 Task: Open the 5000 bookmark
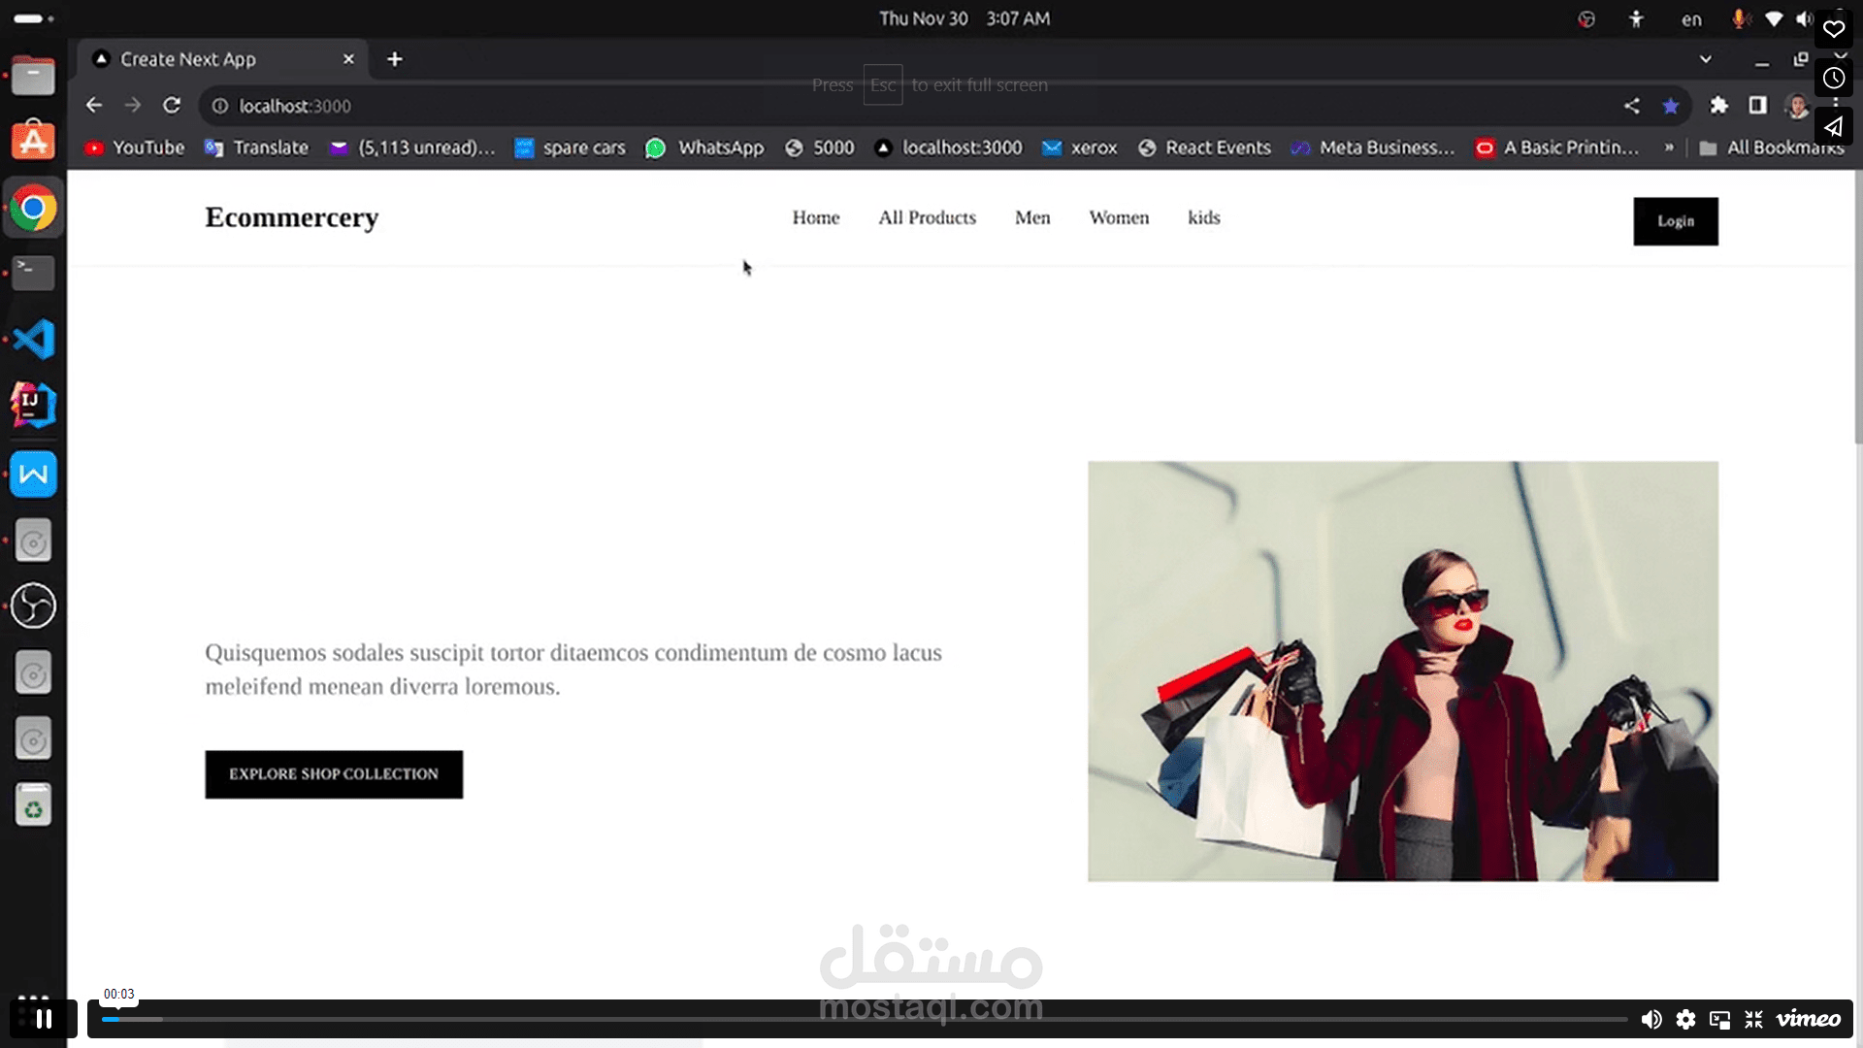(x=820, y=147)
